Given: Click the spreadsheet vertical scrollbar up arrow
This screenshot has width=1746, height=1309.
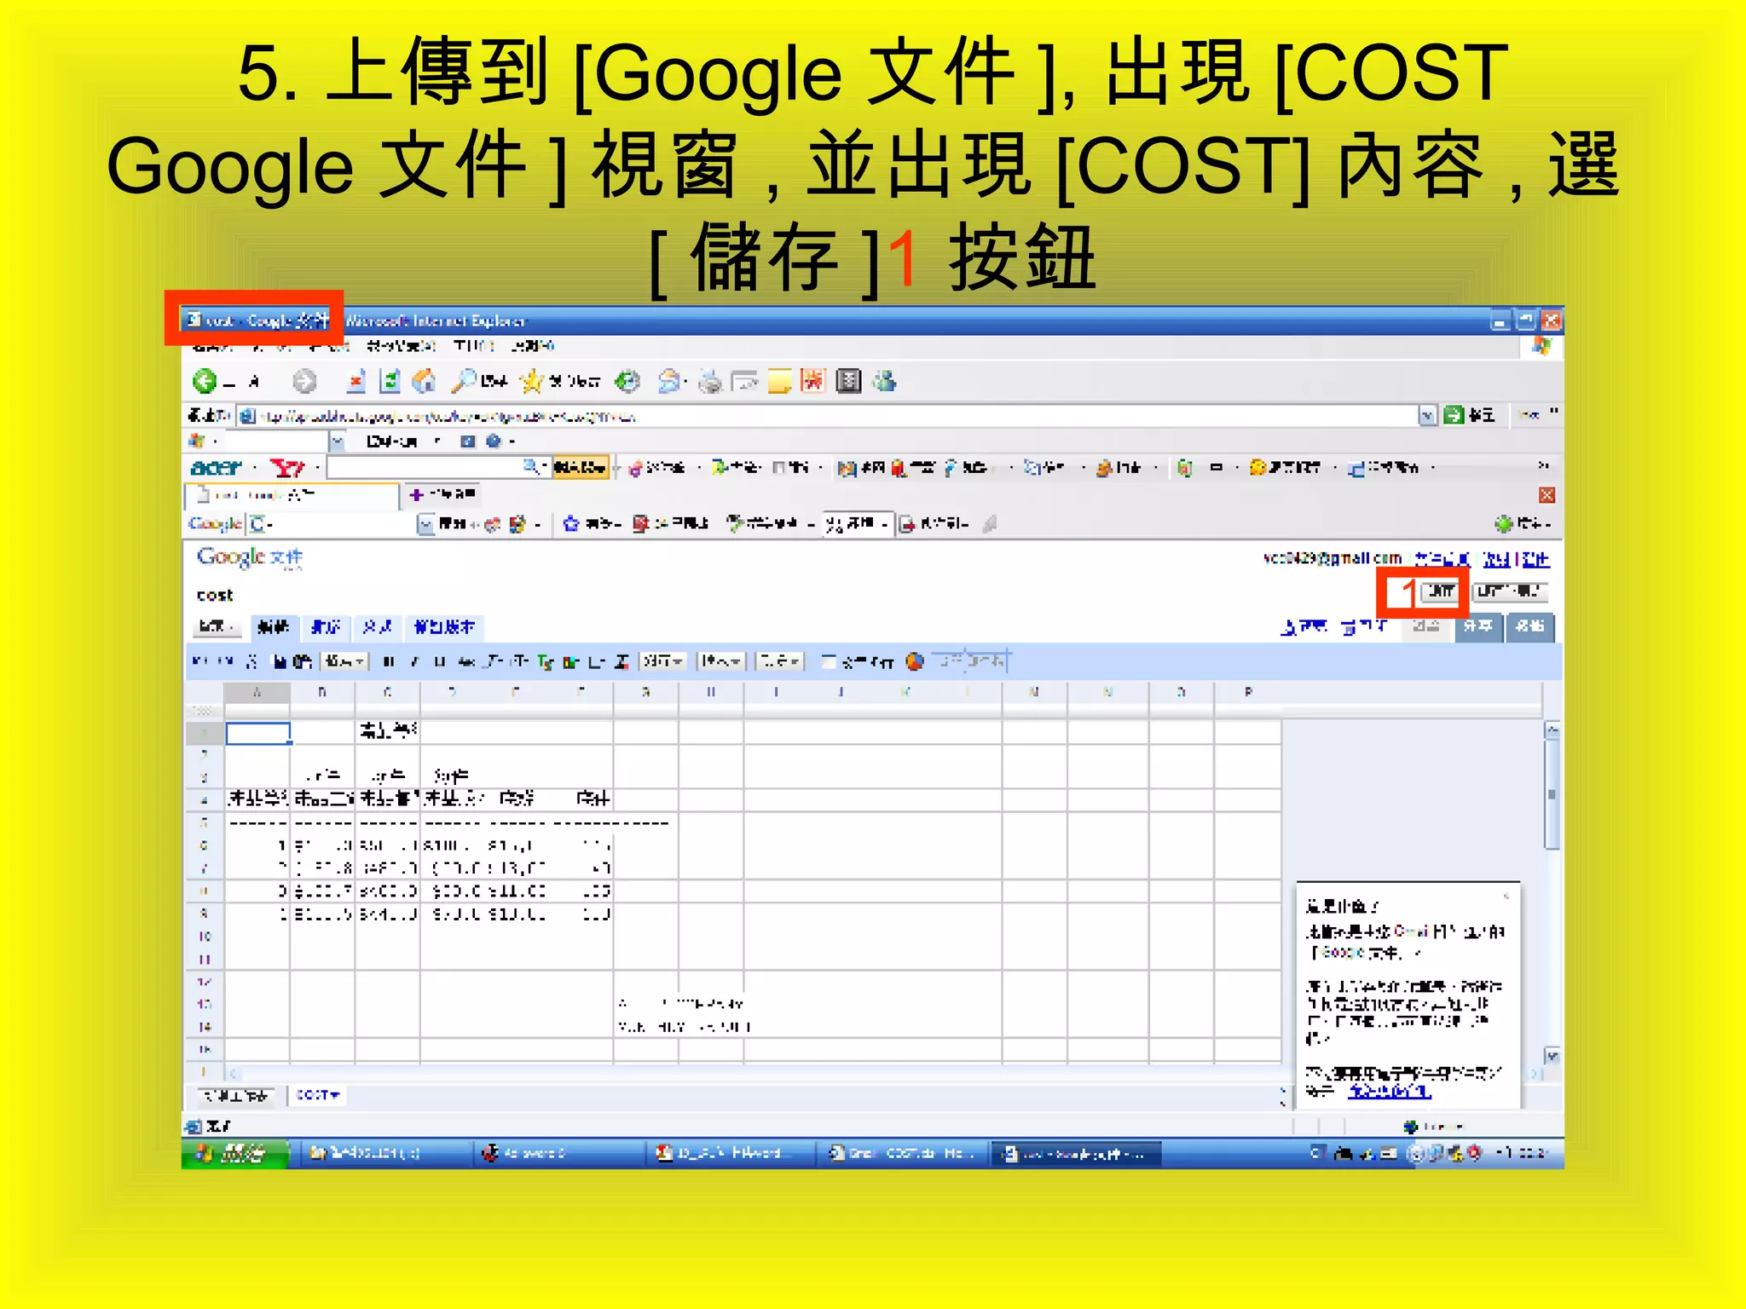Looking at the screenshot, I should [1552, 730].
